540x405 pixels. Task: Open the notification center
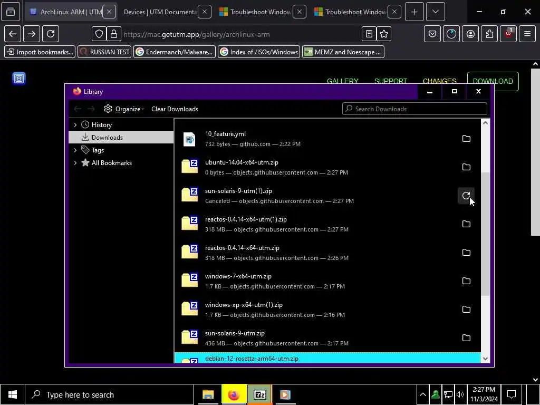[x=512, y=394]
